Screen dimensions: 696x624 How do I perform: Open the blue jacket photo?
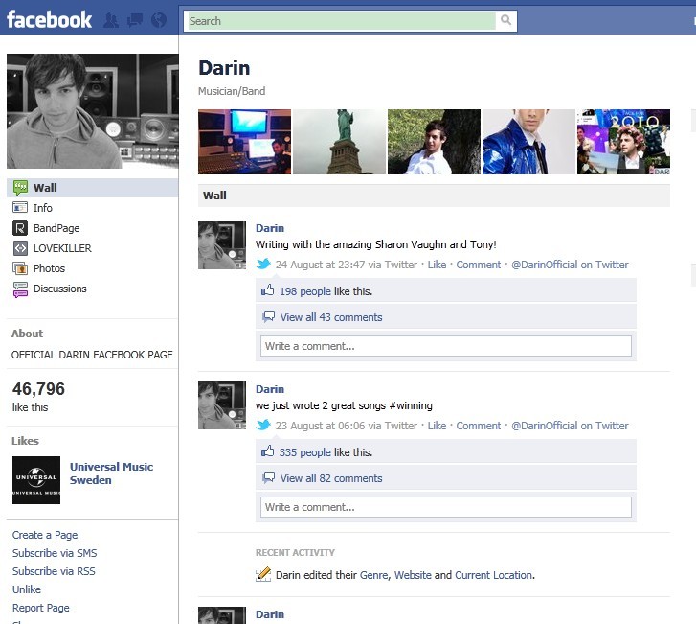click(x=528, y=142)
